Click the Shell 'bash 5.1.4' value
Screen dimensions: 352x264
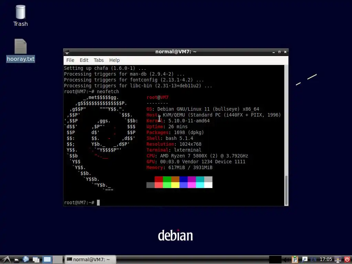pos(179,138)
